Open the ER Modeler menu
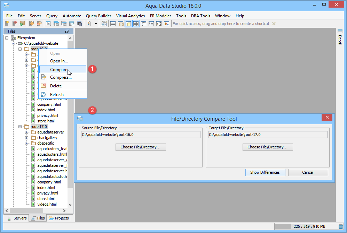The width and height of the screenshot is (347, 233). (x=160, y=16)
